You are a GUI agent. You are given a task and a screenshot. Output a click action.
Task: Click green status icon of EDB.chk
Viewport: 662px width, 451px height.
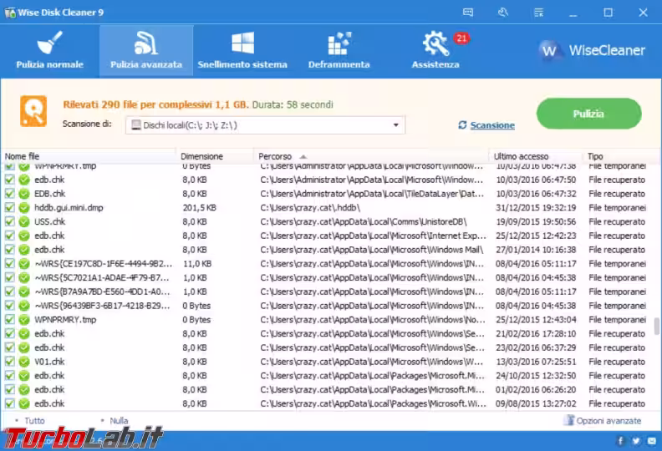click(24, 194)
